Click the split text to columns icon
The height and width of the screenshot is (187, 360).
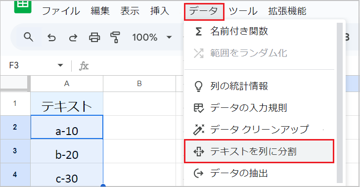199,151
